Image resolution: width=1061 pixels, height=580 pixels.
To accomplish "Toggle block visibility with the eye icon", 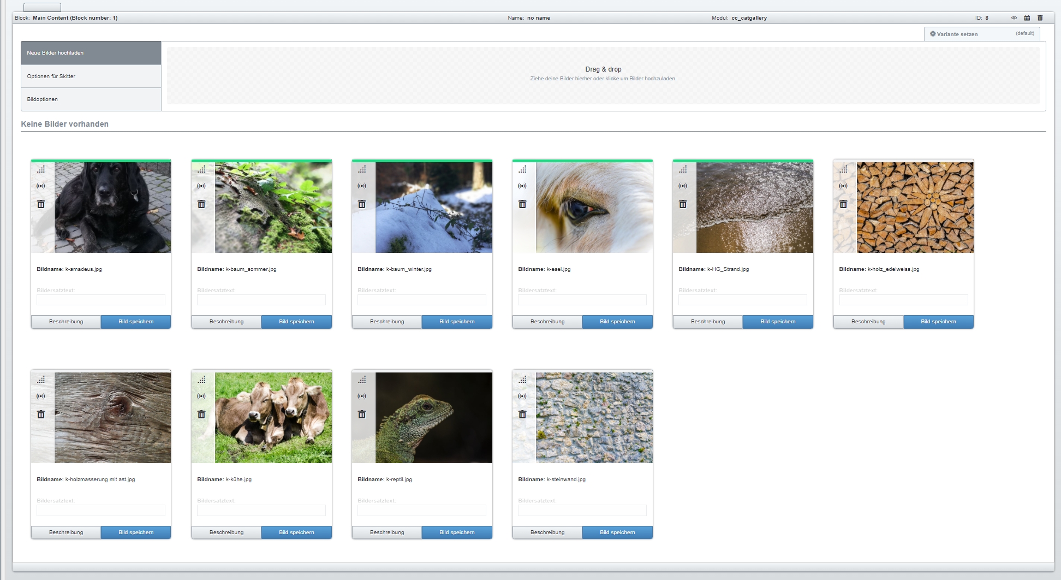I will 1014,18.
